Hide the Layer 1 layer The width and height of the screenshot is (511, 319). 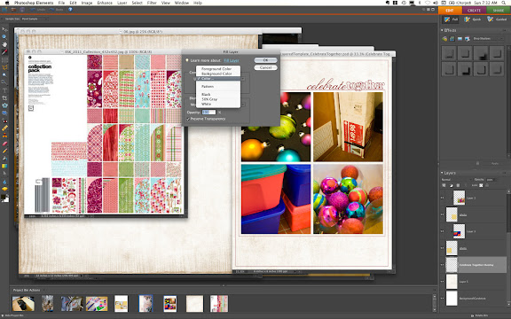(x=442, y=282)
